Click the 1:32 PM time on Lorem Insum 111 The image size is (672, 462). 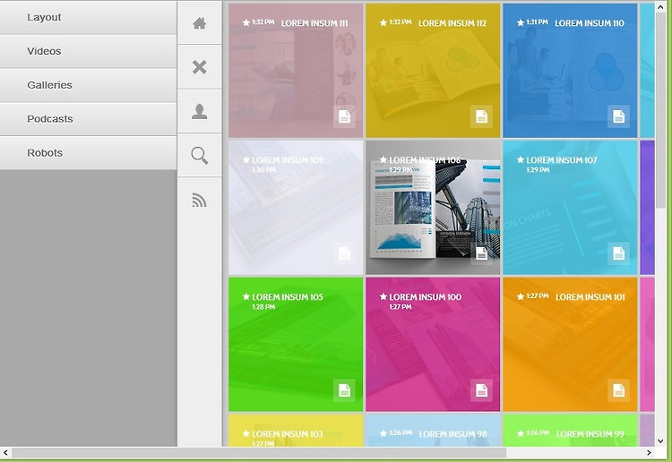tap(263, 21)
